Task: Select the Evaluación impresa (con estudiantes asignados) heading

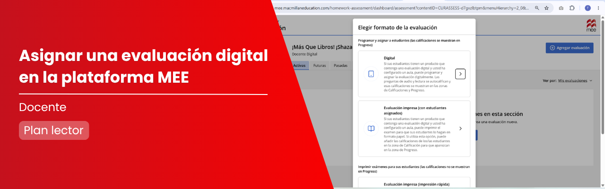Action: coord(415,111)
